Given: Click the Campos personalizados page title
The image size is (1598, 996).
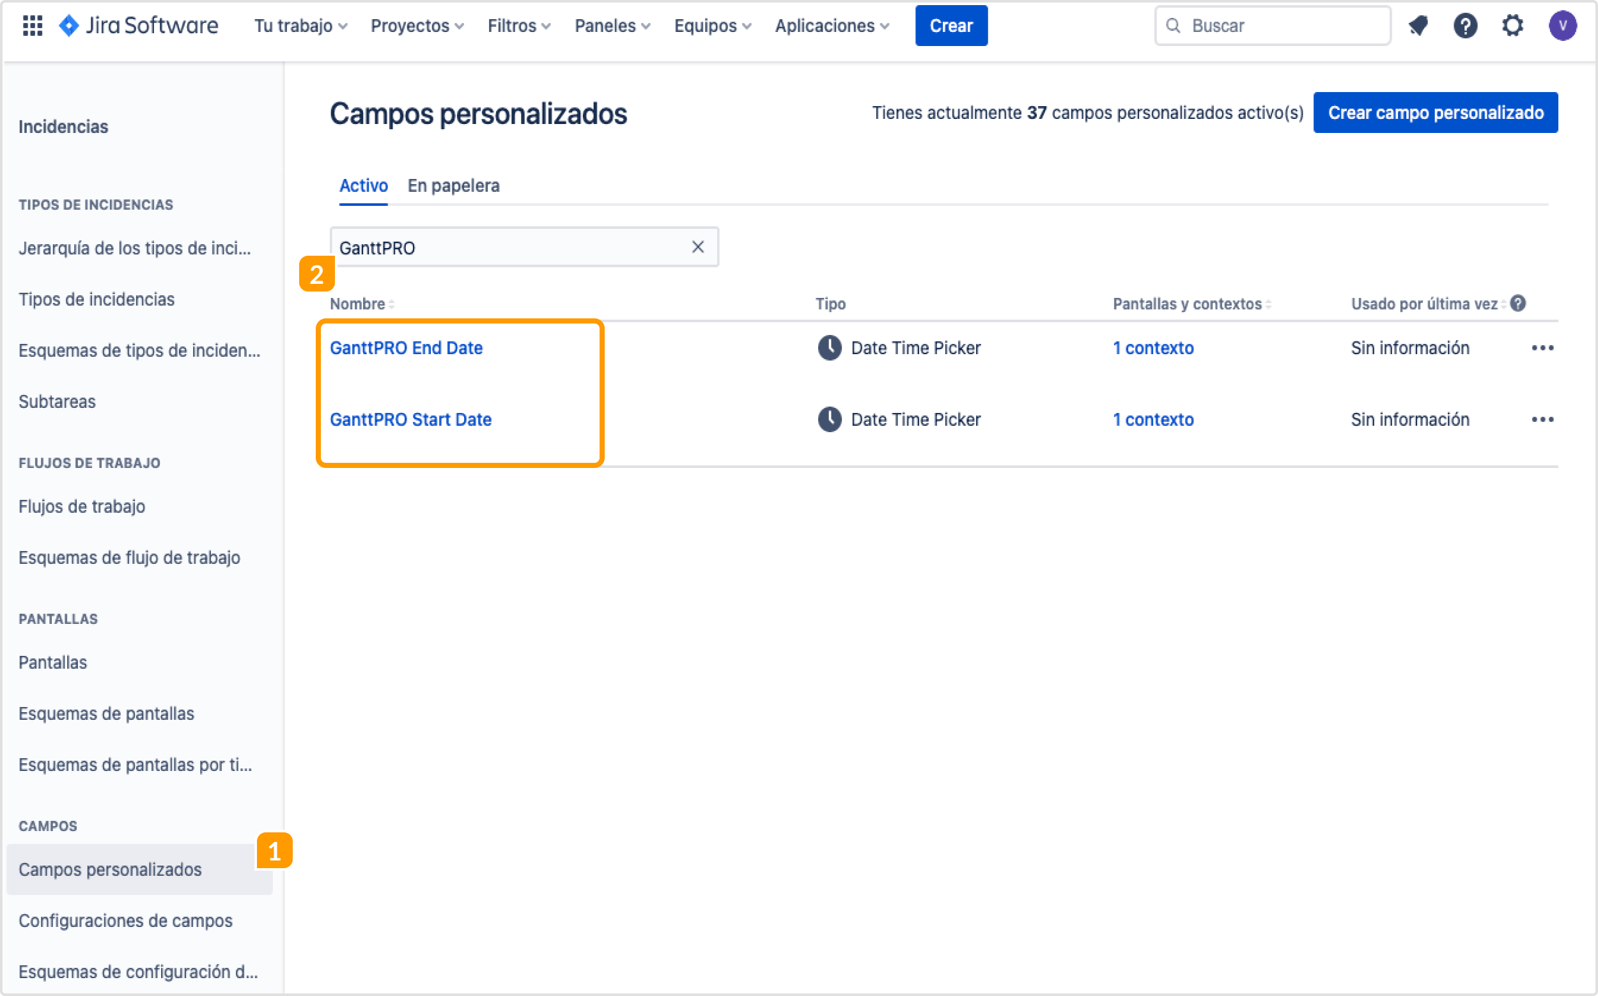Looking at the screenshot, I should pyautogui.click(x=478, y=114).
